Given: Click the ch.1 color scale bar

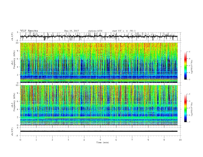Looking at the screenshot, I should pyautogui.click(x=185, y=66).
